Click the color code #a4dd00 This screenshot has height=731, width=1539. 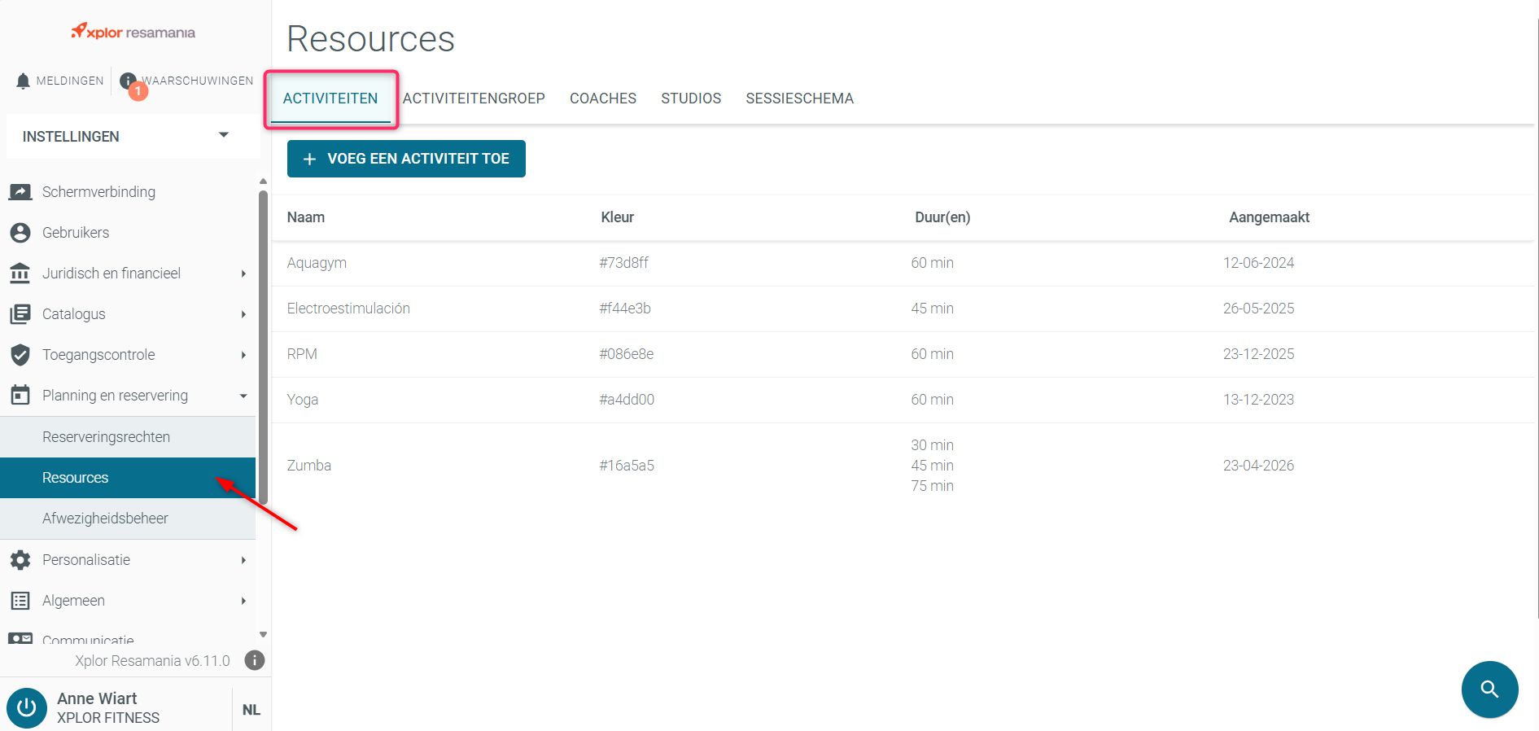coord(627,400)
